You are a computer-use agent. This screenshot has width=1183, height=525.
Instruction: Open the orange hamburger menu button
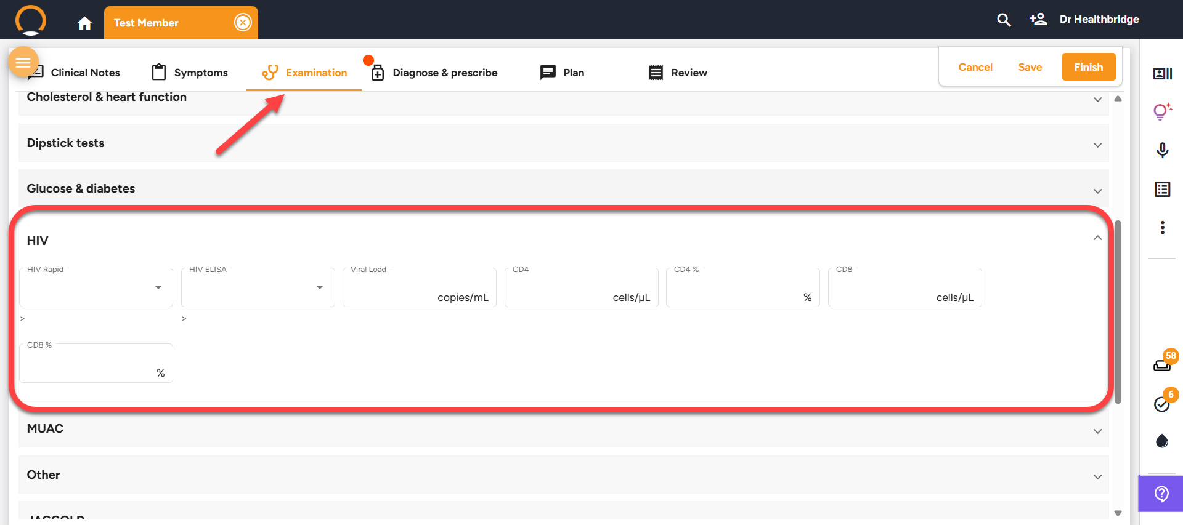point(23,62)
